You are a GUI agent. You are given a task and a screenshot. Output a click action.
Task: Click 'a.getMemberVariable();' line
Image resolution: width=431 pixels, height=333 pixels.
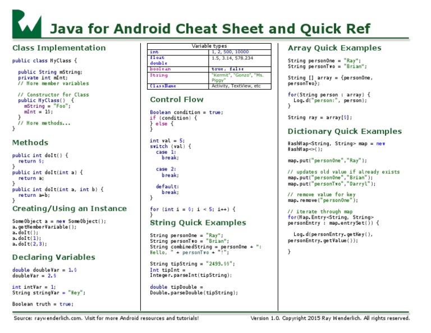pyautogui.click(x=44, y=227)
